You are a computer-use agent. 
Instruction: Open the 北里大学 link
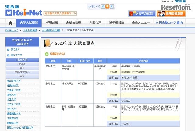(x=12, y=100)
